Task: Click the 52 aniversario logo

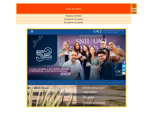Action: click(44, 54)
